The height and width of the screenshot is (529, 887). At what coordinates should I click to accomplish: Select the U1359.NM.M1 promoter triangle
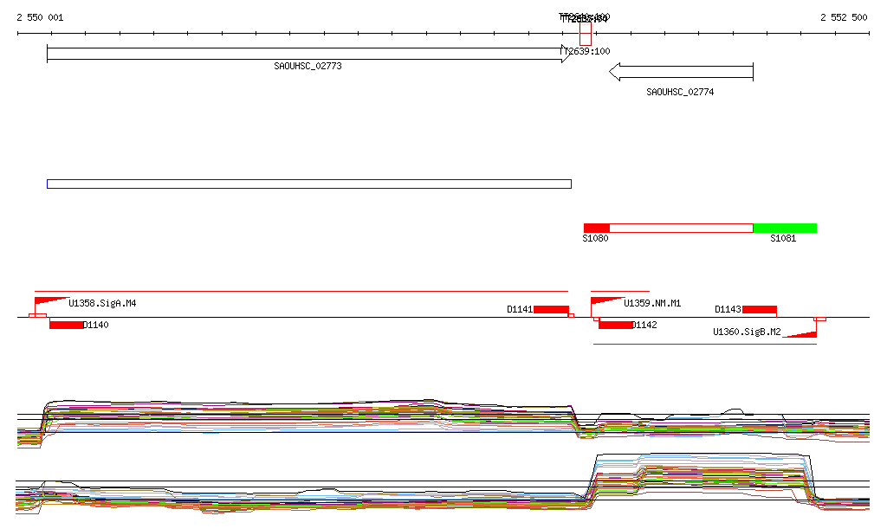coord(605,301)
